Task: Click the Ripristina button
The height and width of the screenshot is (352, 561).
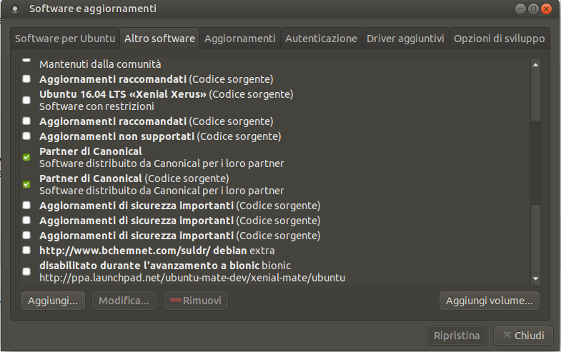Action: coord(457,335)
